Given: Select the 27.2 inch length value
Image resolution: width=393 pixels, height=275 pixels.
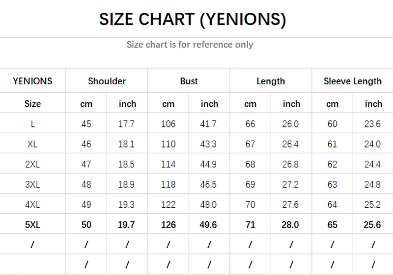Looking at the screenshot, I should click(291, 184).
